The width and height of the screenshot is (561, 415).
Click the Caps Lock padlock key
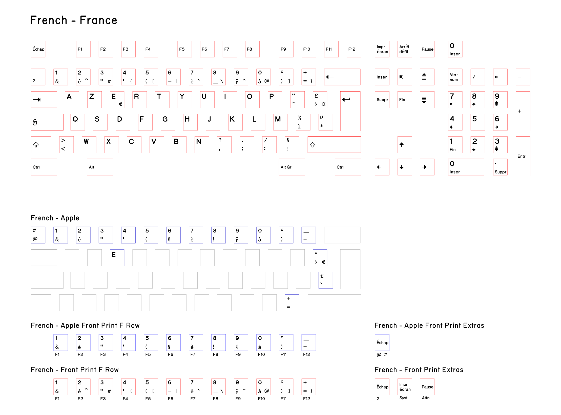(x=47, y=122)
